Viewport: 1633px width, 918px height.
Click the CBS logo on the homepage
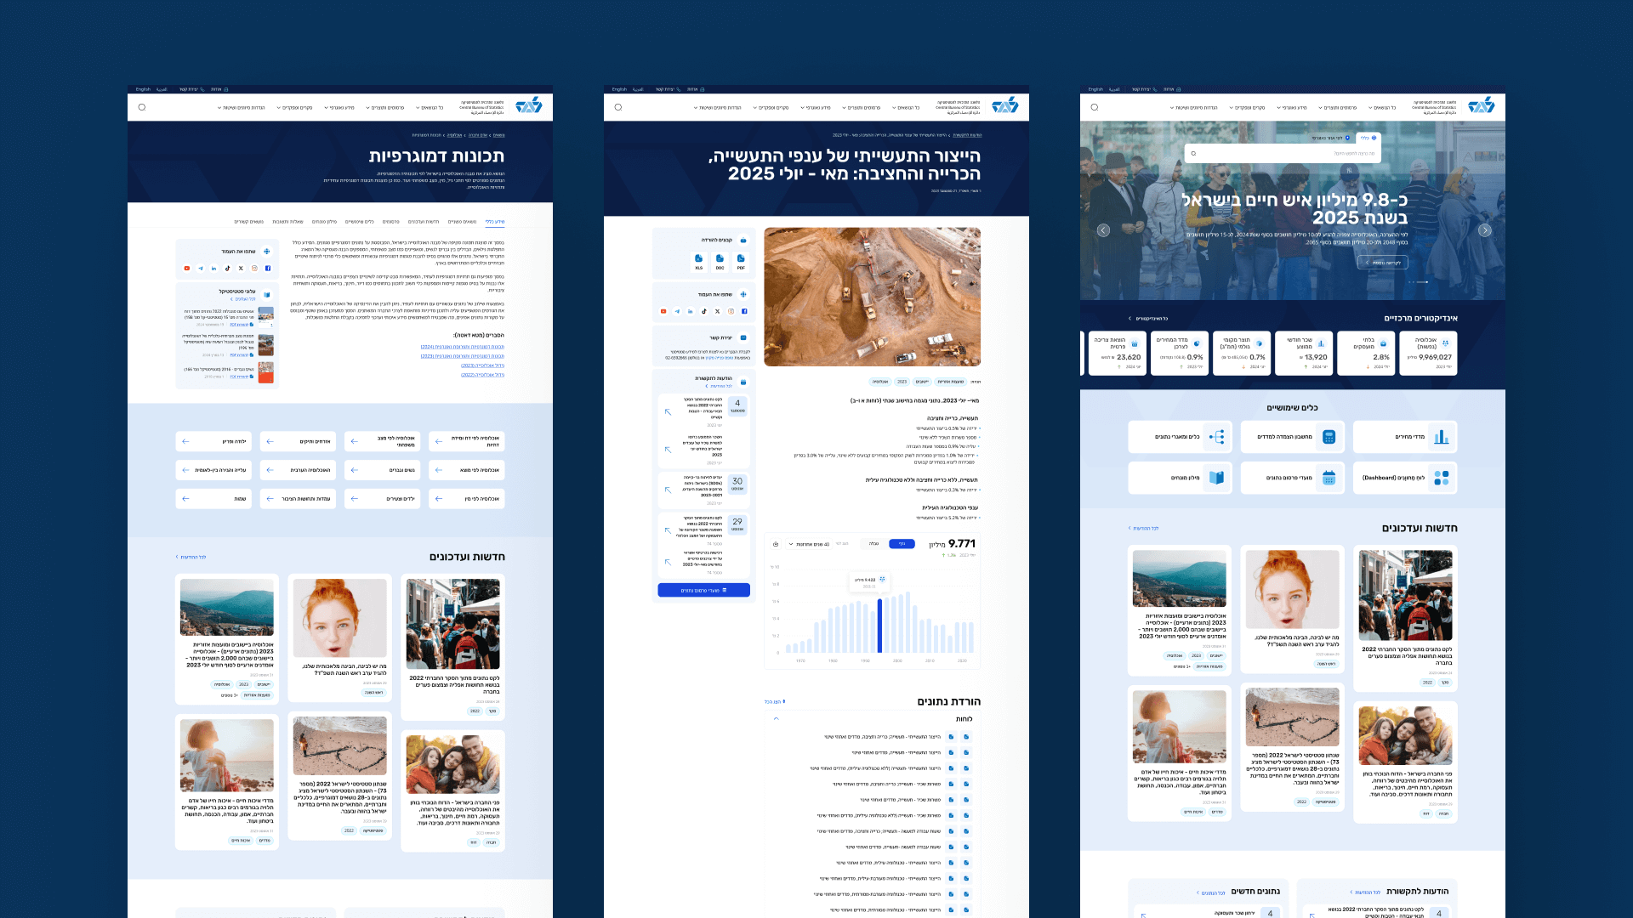tap(1481, 105)
